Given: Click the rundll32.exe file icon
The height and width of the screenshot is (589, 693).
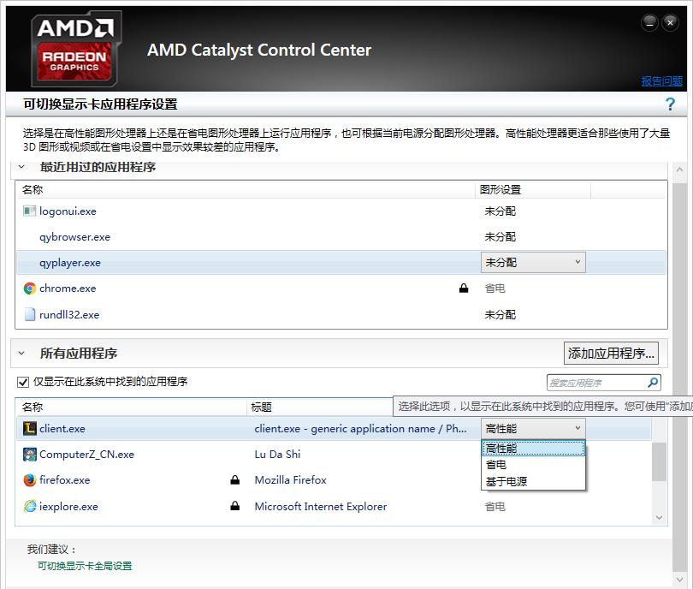Looking at the screenshot, I should click(30, 314).
